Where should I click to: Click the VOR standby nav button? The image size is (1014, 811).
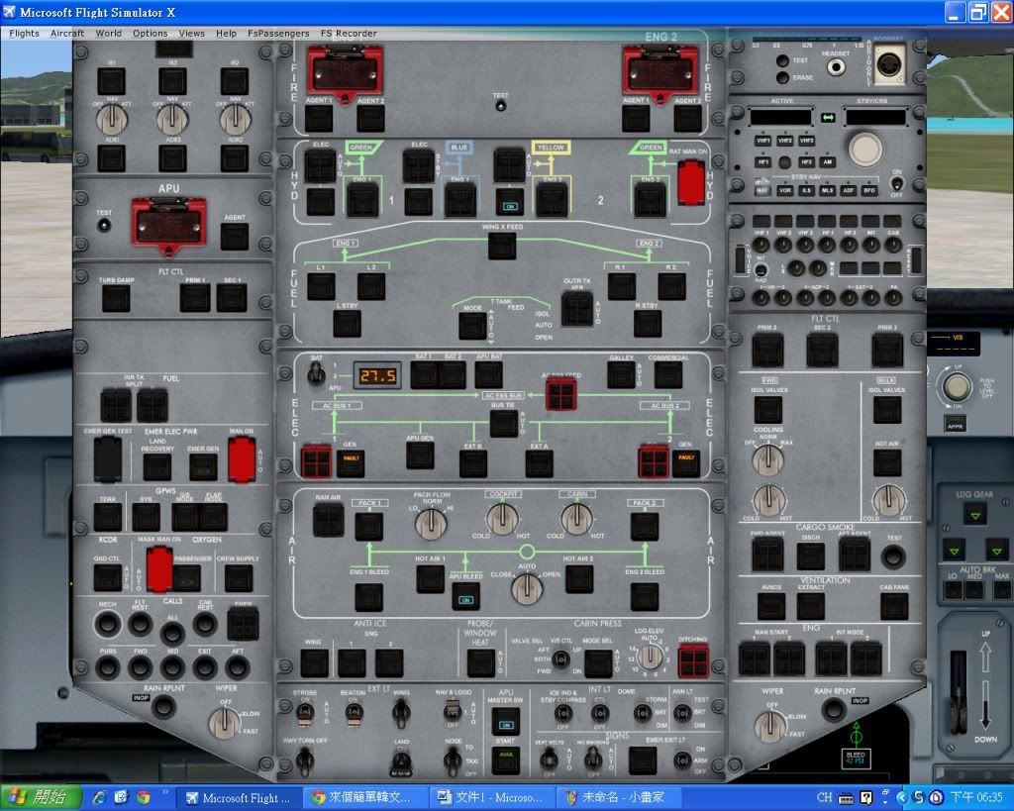click(784, 191)
